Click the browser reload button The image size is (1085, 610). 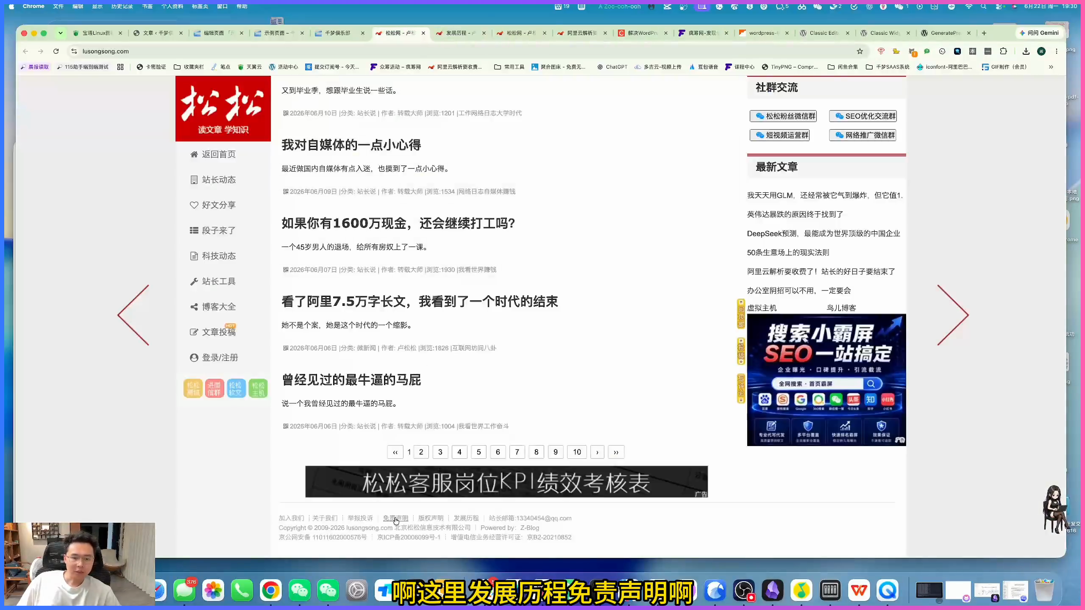(56, 51)
